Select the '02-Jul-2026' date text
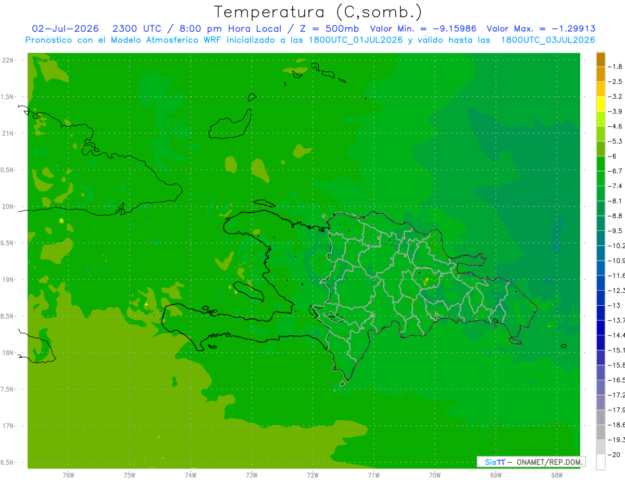625x482 pixels. 65,29
